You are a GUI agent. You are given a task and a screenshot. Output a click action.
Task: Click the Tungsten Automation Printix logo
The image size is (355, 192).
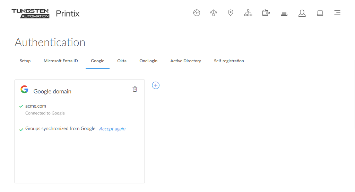(45, 13)
